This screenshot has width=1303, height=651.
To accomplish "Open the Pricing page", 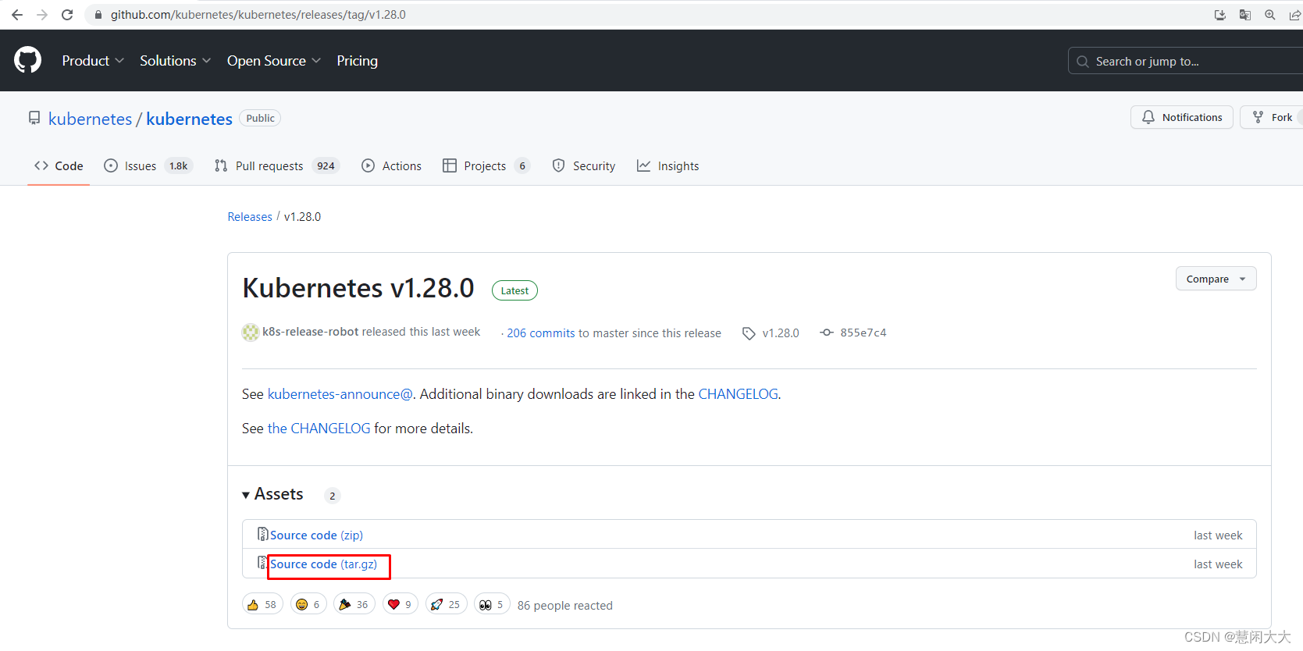I will point(357,61).
